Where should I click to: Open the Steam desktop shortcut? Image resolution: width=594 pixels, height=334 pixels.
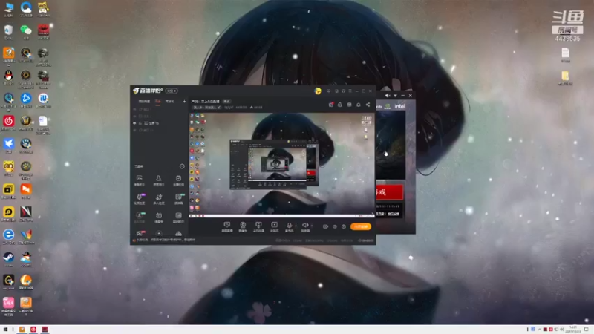tap(8, 259)
